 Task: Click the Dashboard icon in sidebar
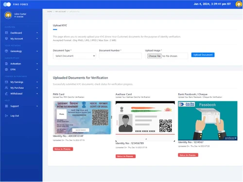click(6, 33)
